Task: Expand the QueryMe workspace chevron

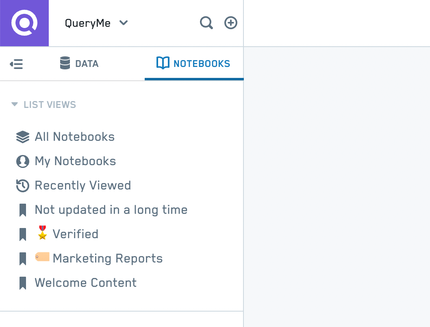Action: pyautogui.click(x=124, y=23)
